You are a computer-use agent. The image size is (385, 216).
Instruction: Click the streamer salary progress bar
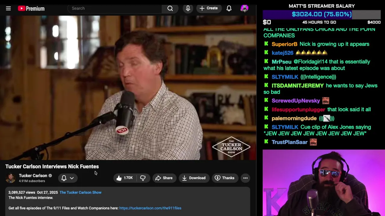[322, 14]
